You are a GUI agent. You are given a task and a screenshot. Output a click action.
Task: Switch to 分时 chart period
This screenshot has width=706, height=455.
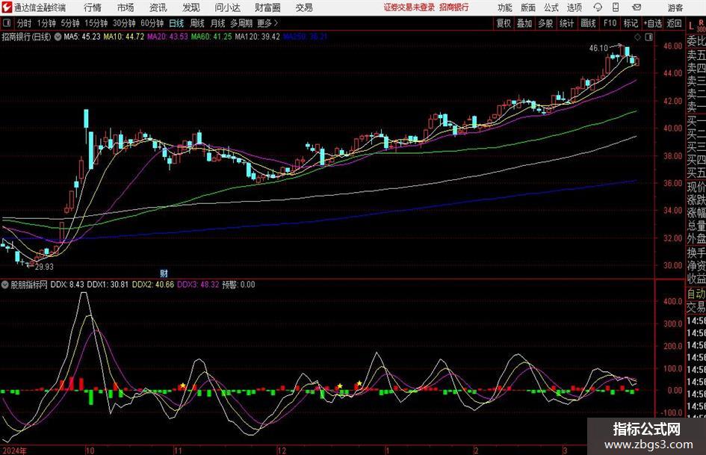[24, 23]
